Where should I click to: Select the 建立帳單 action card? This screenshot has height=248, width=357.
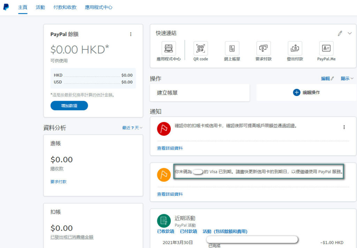click(200, 93)
